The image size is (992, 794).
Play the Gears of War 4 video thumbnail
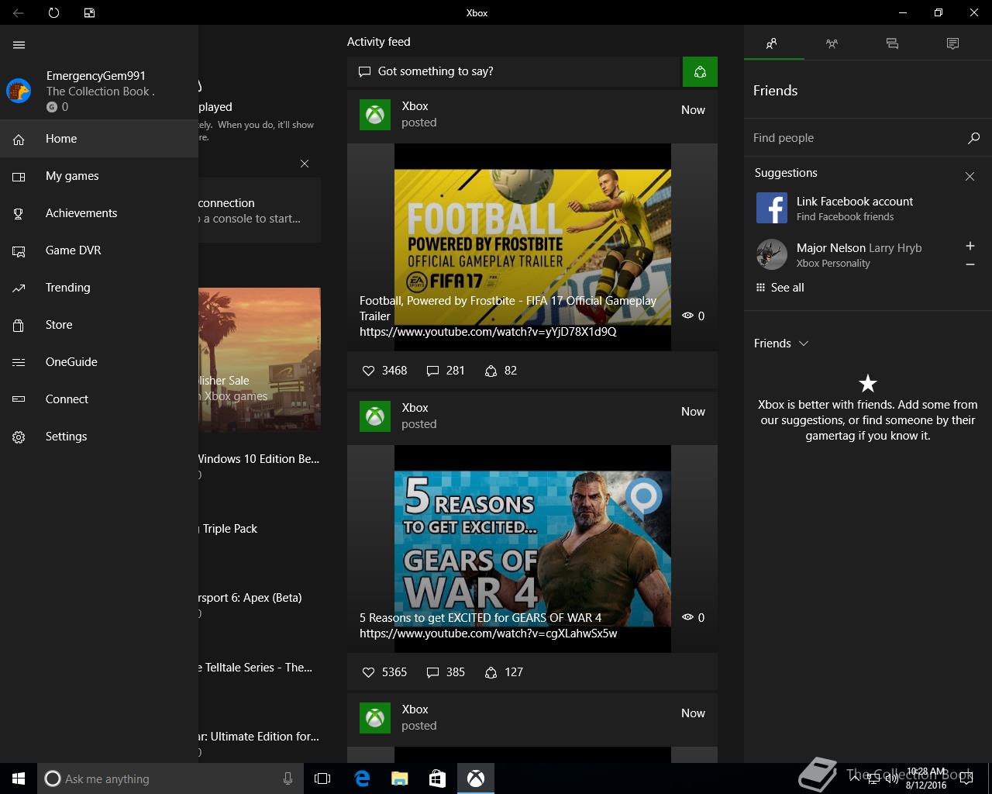(x=532, y=548)
